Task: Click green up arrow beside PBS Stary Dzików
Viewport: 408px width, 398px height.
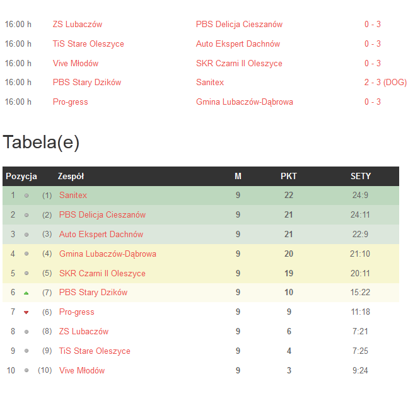Action: 26,293
